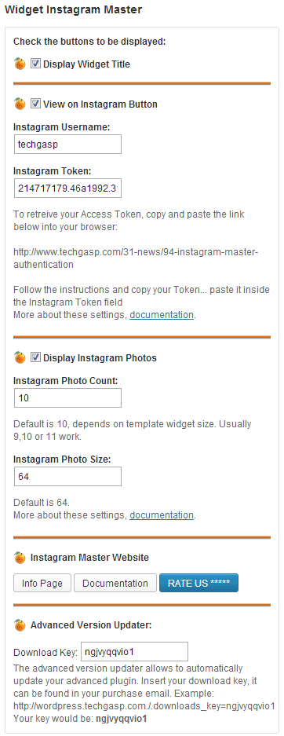Disable the Display Instagram Photos checkbox

(35, 357)
